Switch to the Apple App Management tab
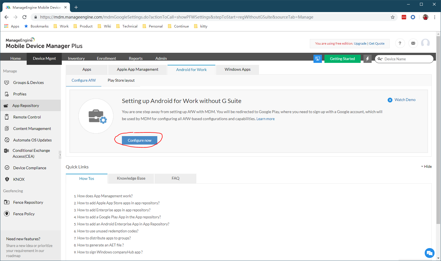 pyautogui.click(x=138, y=69)
